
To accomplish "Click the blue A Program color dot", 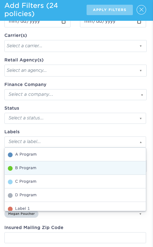I will 10,155.
